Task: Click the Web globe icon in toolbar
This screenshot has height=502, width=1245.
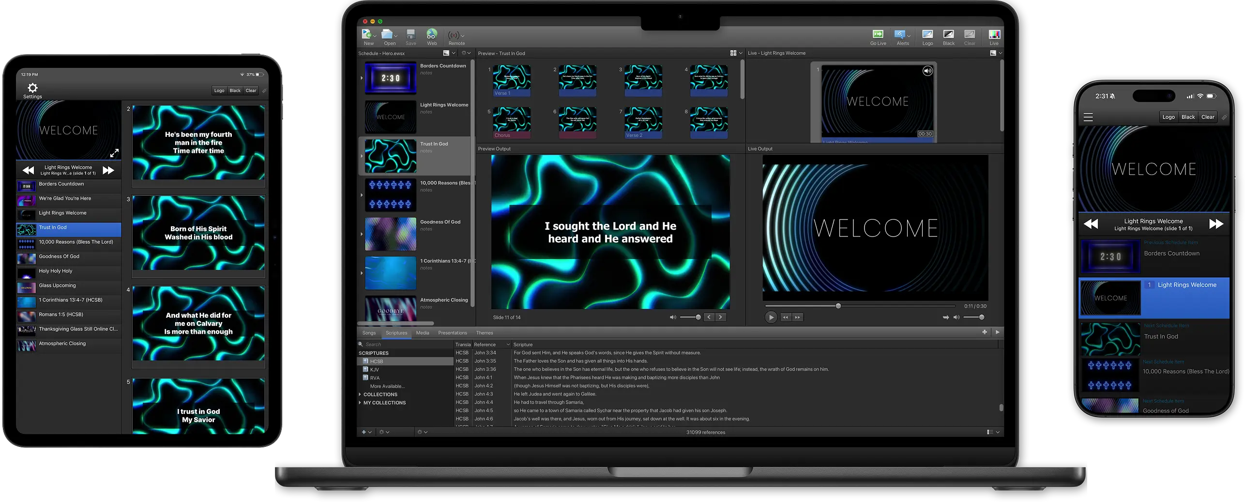Action: [431, 34]
